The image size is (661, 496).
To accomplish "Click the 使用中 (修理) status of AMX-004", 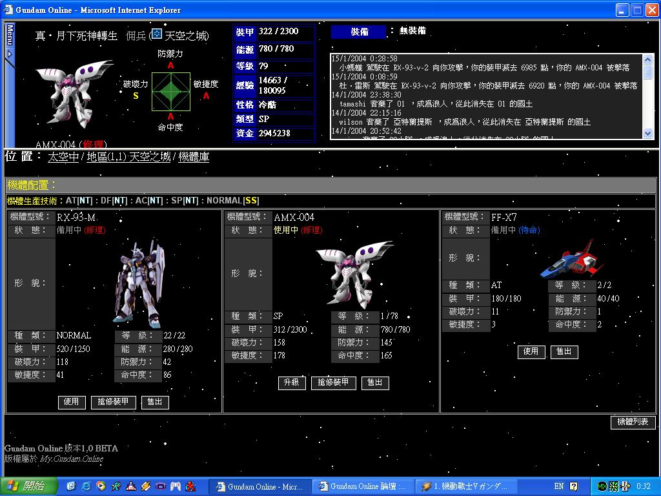I will pos(298,231).
